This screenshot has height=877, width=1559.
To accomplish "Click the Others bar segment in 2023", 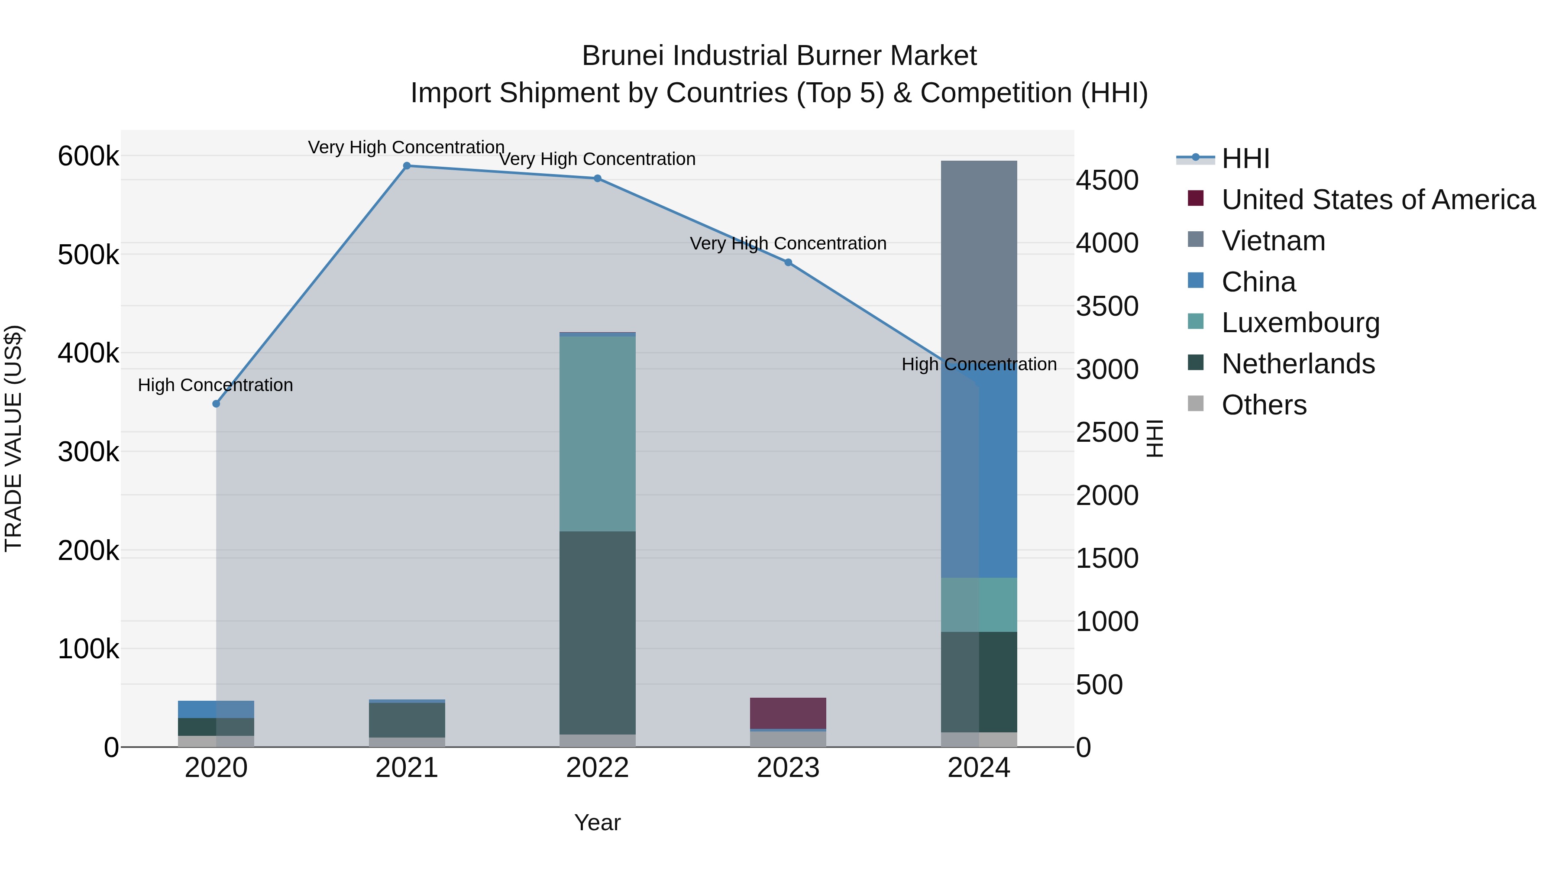I will coord(788,740).
